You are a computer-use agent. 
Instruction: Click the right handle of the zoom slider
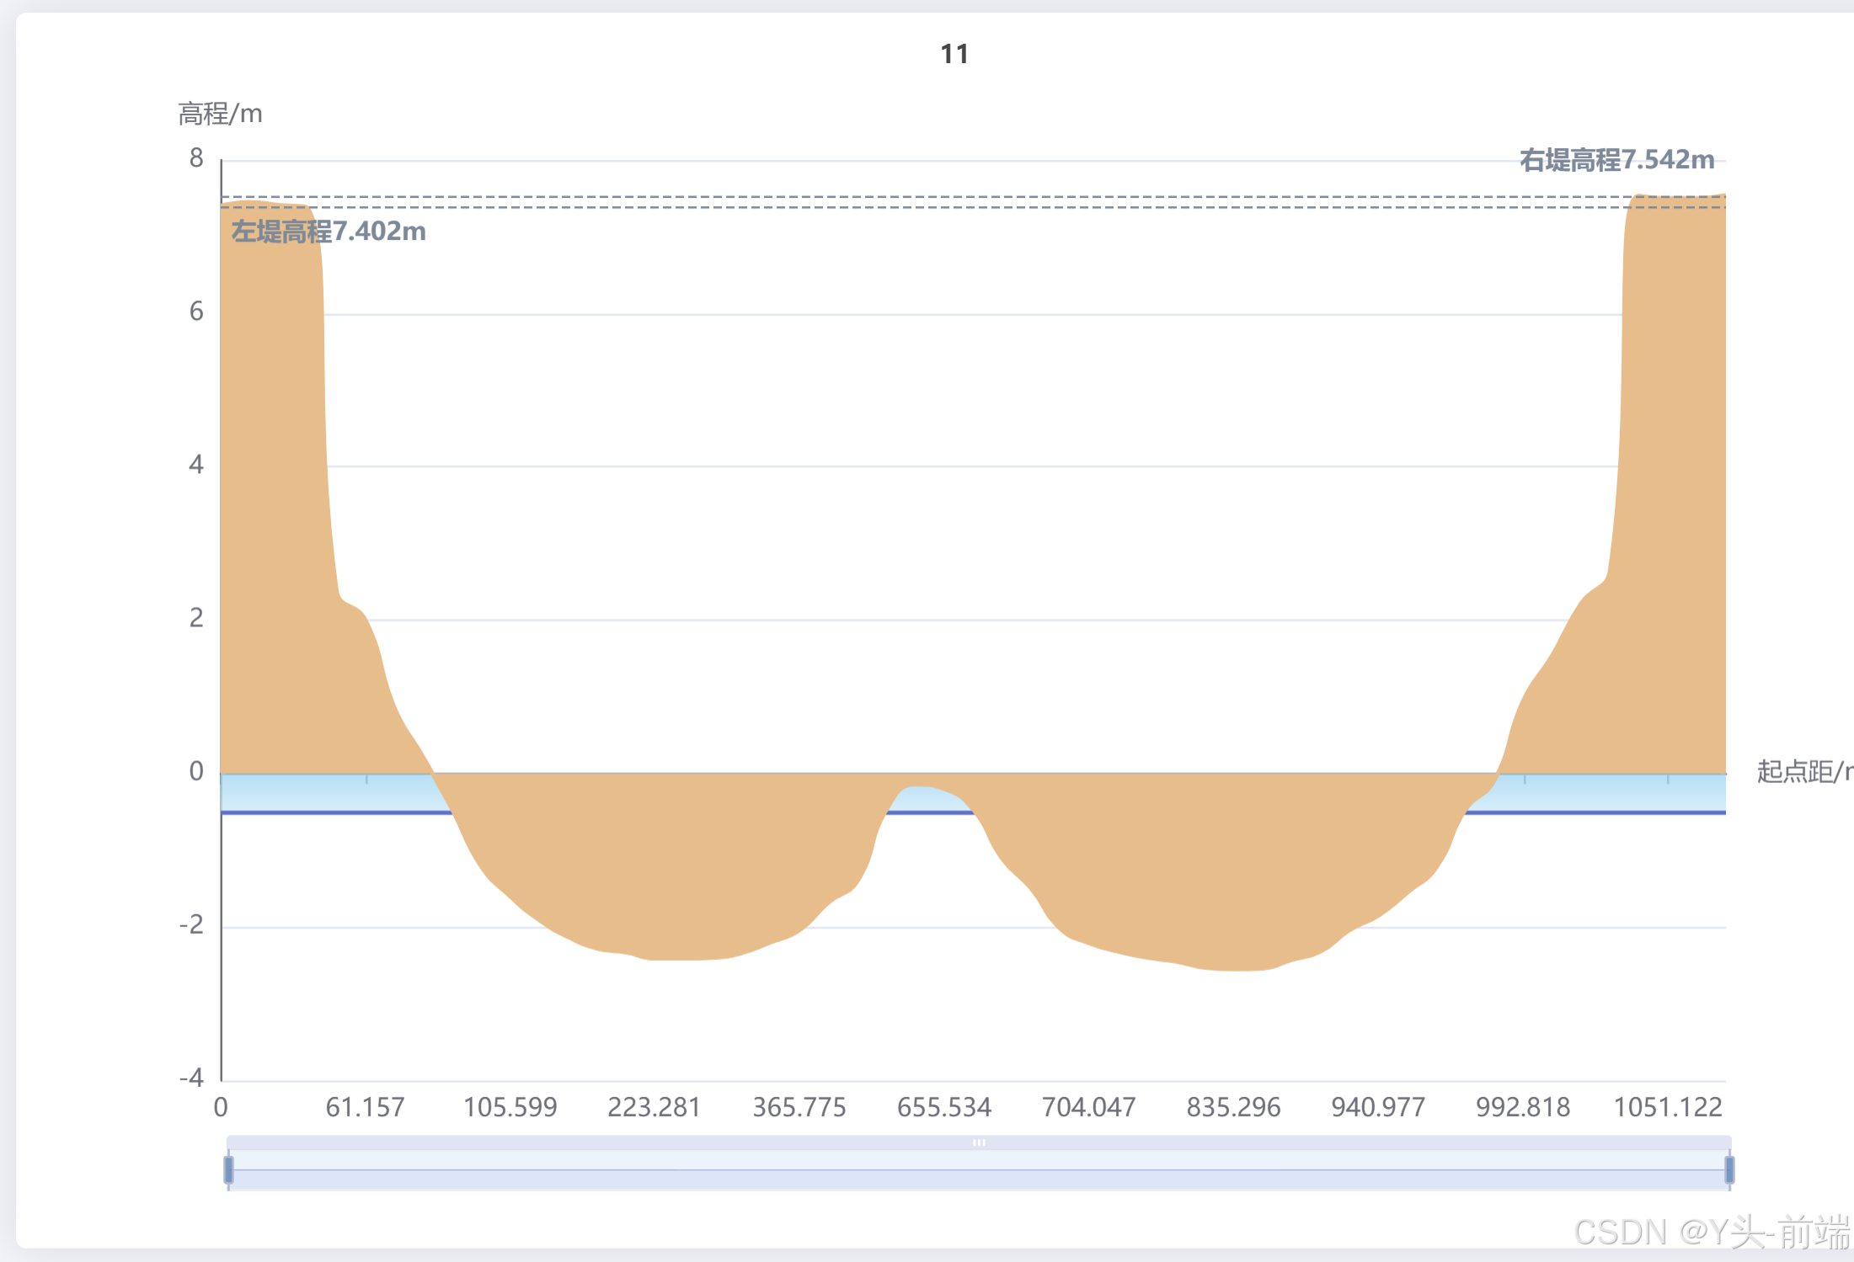tap(1729, 1169)
